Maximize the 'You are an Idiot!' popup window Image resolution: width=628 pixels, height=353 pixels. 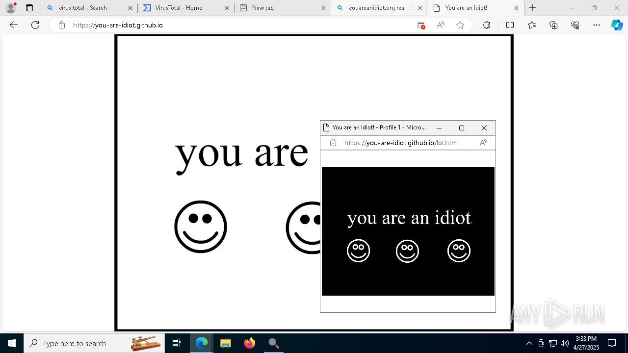[x=462, y=128]
